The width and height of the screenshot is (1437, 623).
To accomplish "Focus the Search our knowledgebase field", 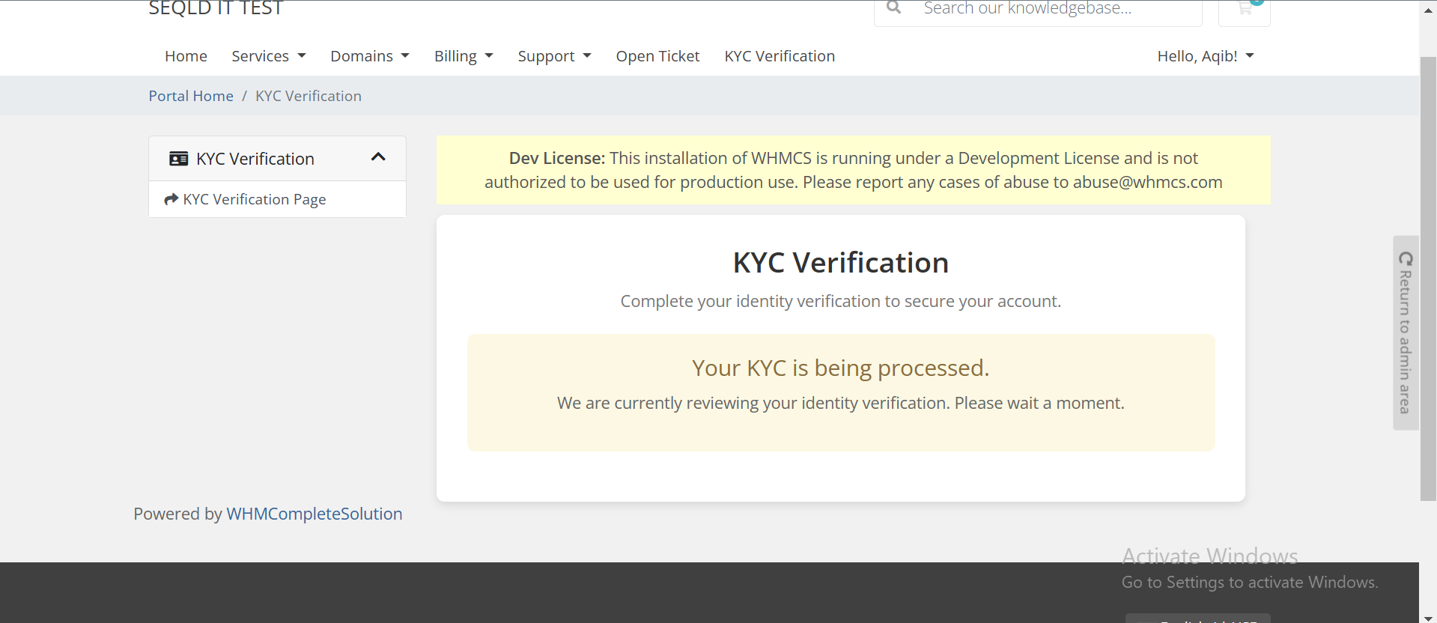I will 1056,8.
